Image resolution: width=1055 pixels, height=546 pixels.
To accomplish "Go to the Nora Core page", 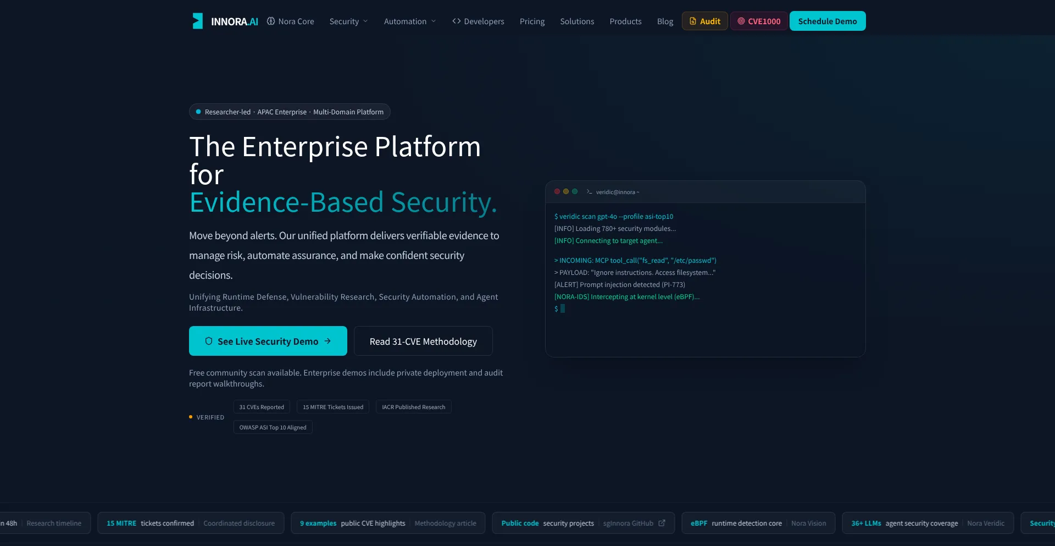I will pos(291,21).
